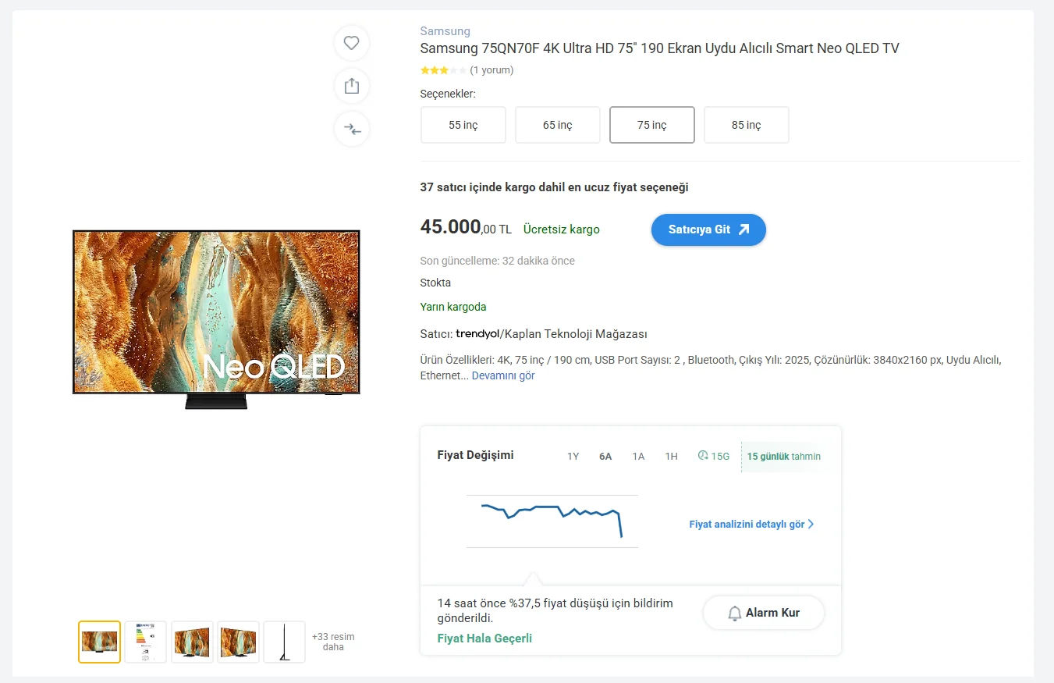Click the compare arrows icon
1054x683 pixels.
[x=352, y=129]
